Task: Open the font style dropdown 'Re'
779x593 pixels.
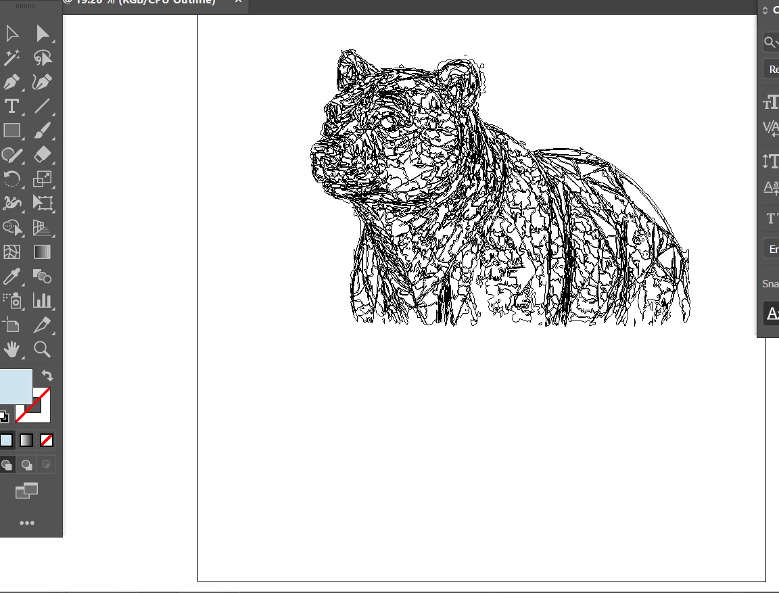Action: click(772, 70)
